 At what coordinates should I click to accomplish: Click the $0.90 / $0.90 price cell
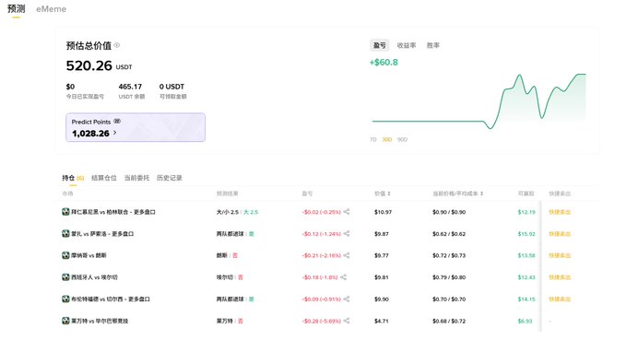pyautogui.click(x=449, y=212)
